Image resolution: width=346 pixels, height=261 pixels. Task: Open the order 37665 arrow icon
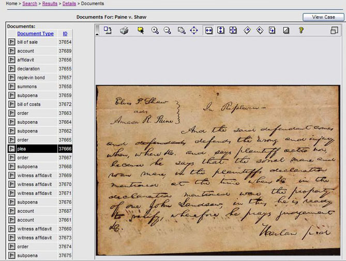point(12,140)
